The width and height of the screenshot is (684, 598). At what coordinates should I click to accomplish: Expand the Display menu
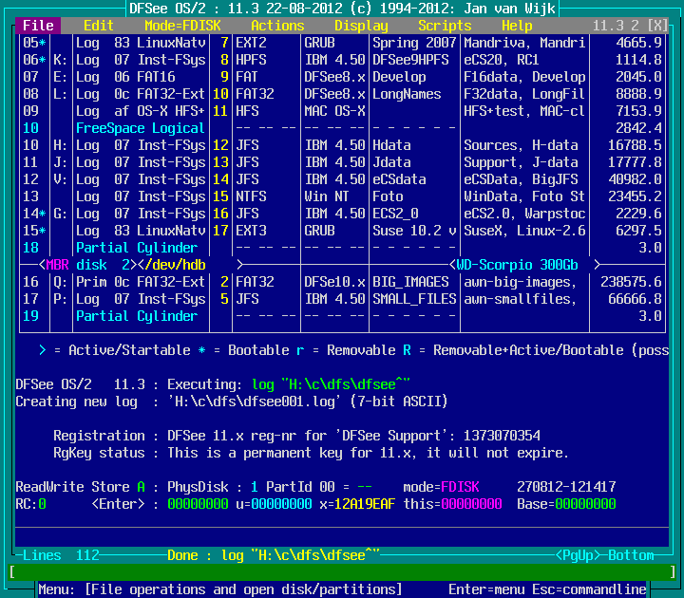tap(361, 26)
